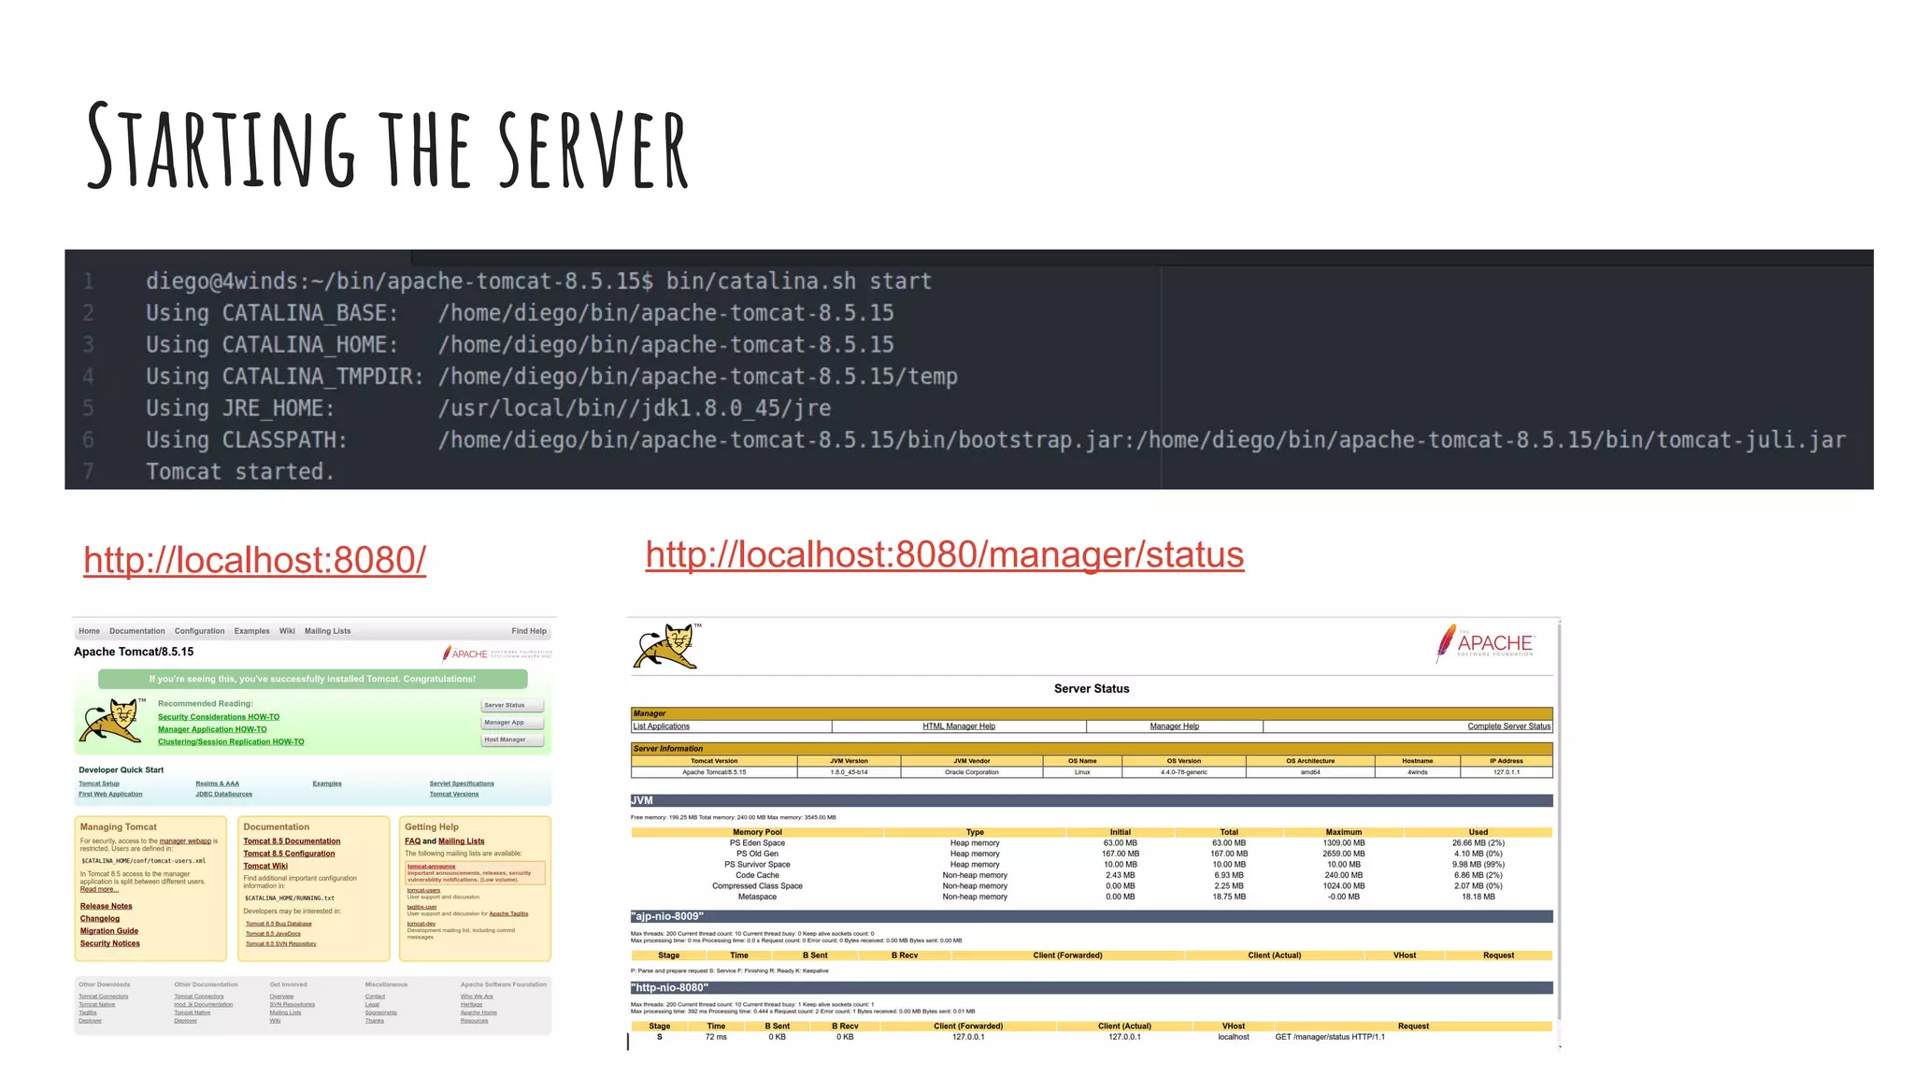
Task: Click the Host Manager button
Action: [512, 740]
